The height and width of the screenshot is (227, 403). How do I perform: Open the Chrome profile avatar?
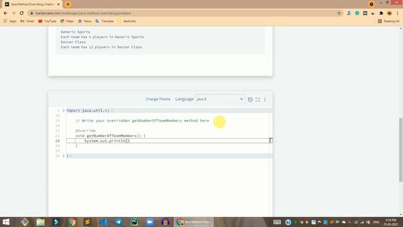(389, 13)
